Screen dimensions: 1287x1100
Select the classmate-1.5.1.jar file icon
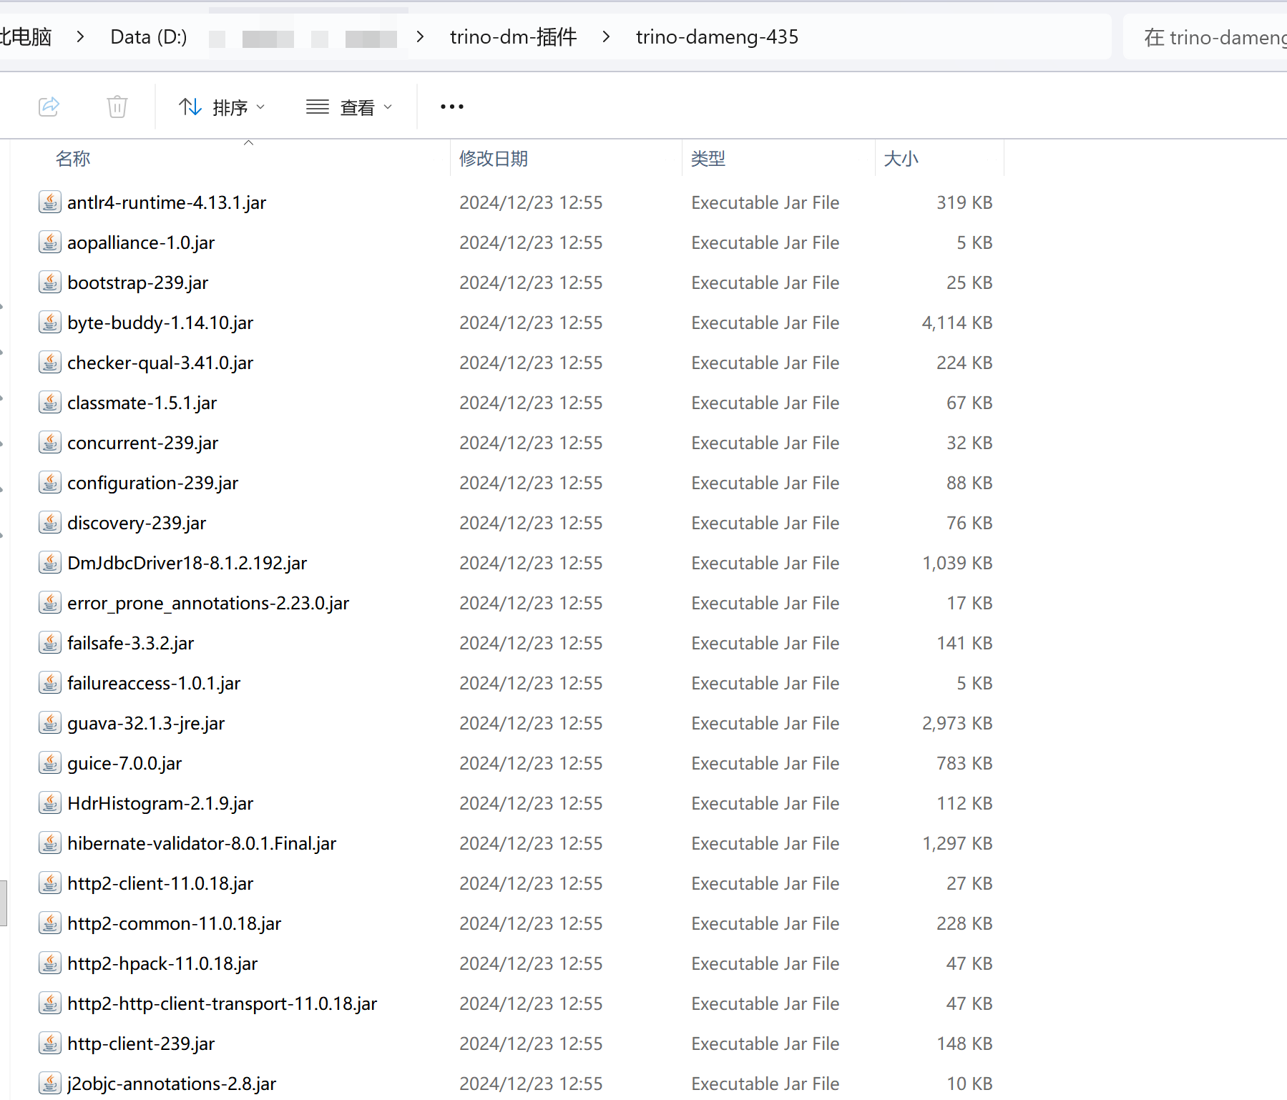(49, 403)
